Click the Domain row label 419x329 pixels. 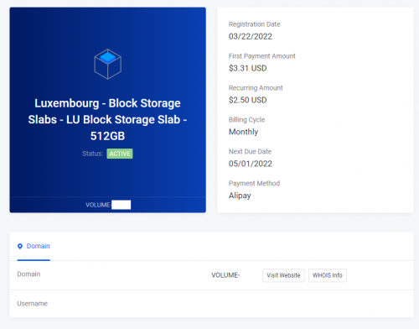tap(28, 274)
